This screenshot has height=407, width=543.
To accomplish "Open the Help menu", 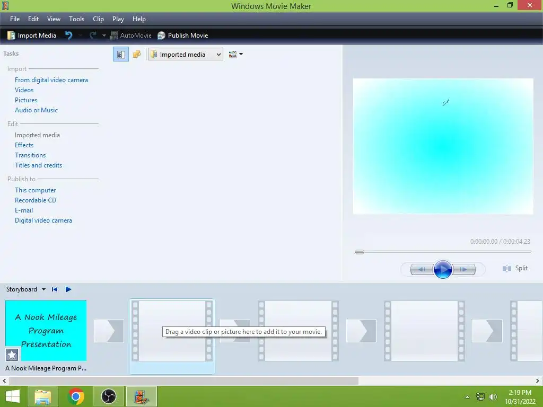I will coord(139,19).
